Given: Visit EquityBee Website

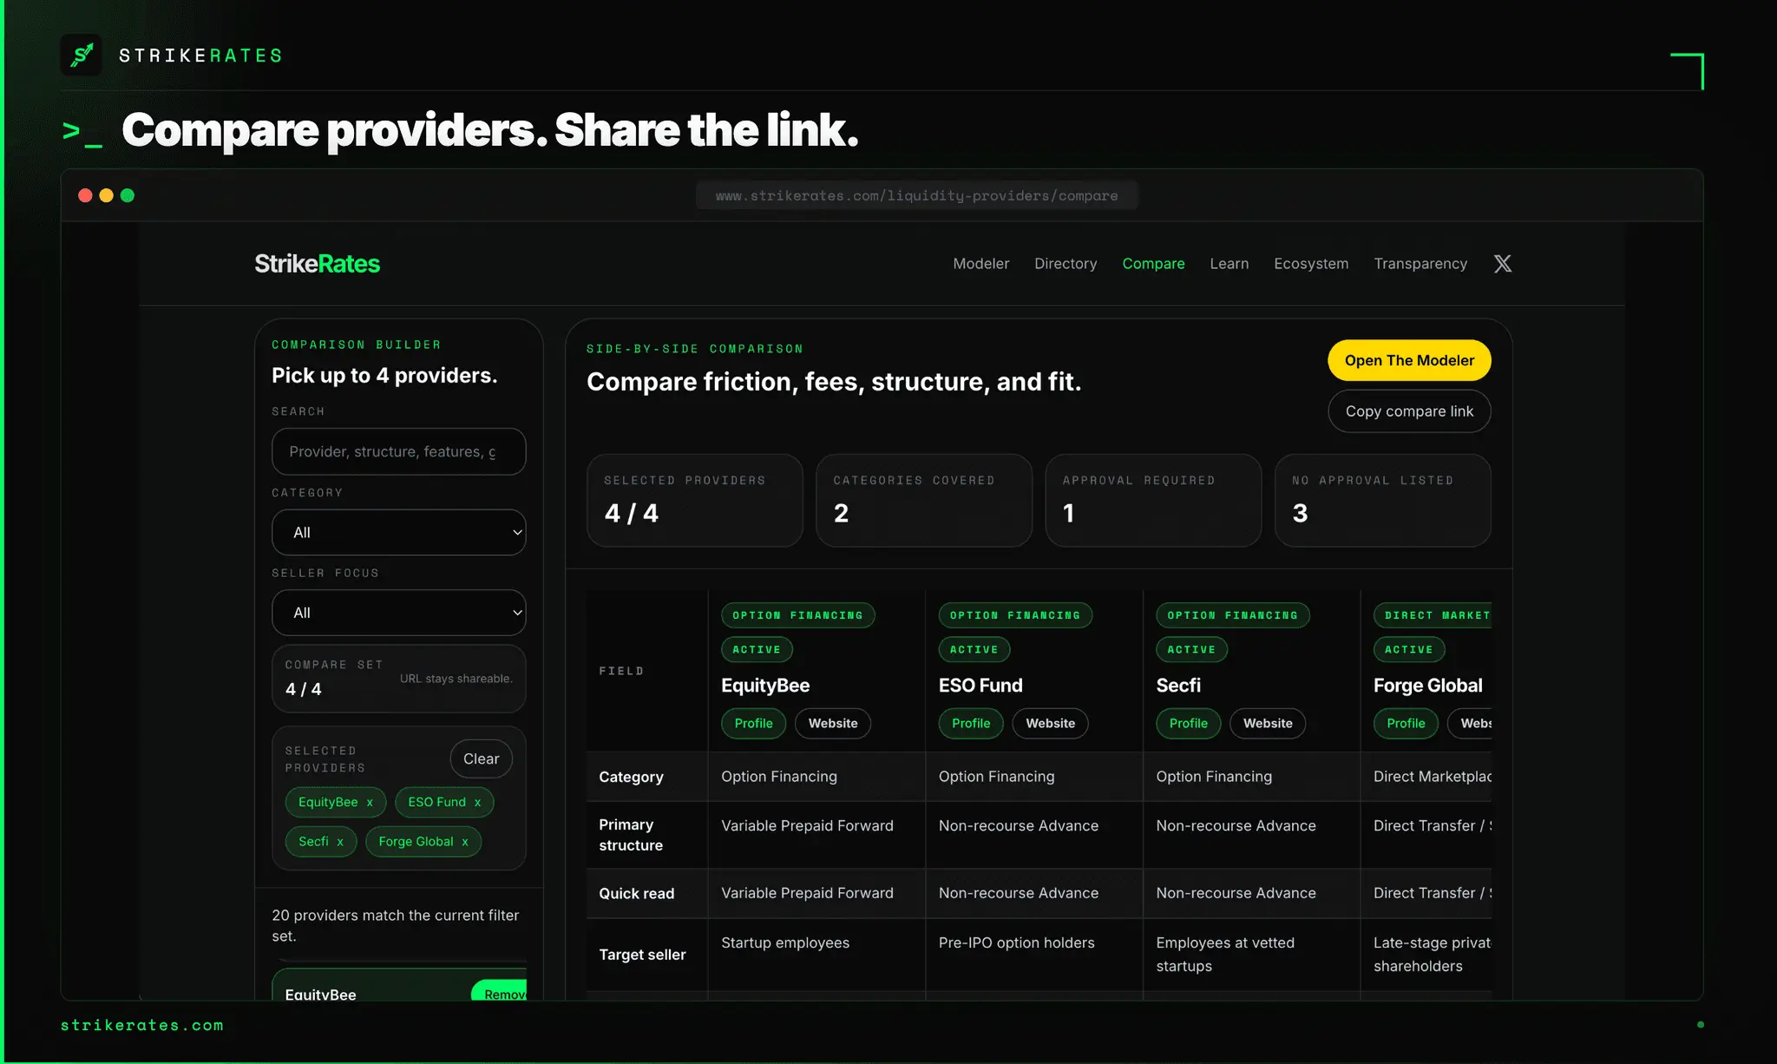Looking at the screenshot, I should point(833,724).
